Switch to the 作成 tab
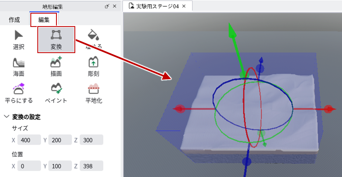The image size is (342, 177). point(14,20)
